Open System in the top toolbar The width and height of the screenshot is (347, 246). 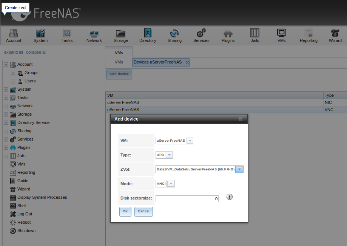pyautogui.click(x=40, y=36)
